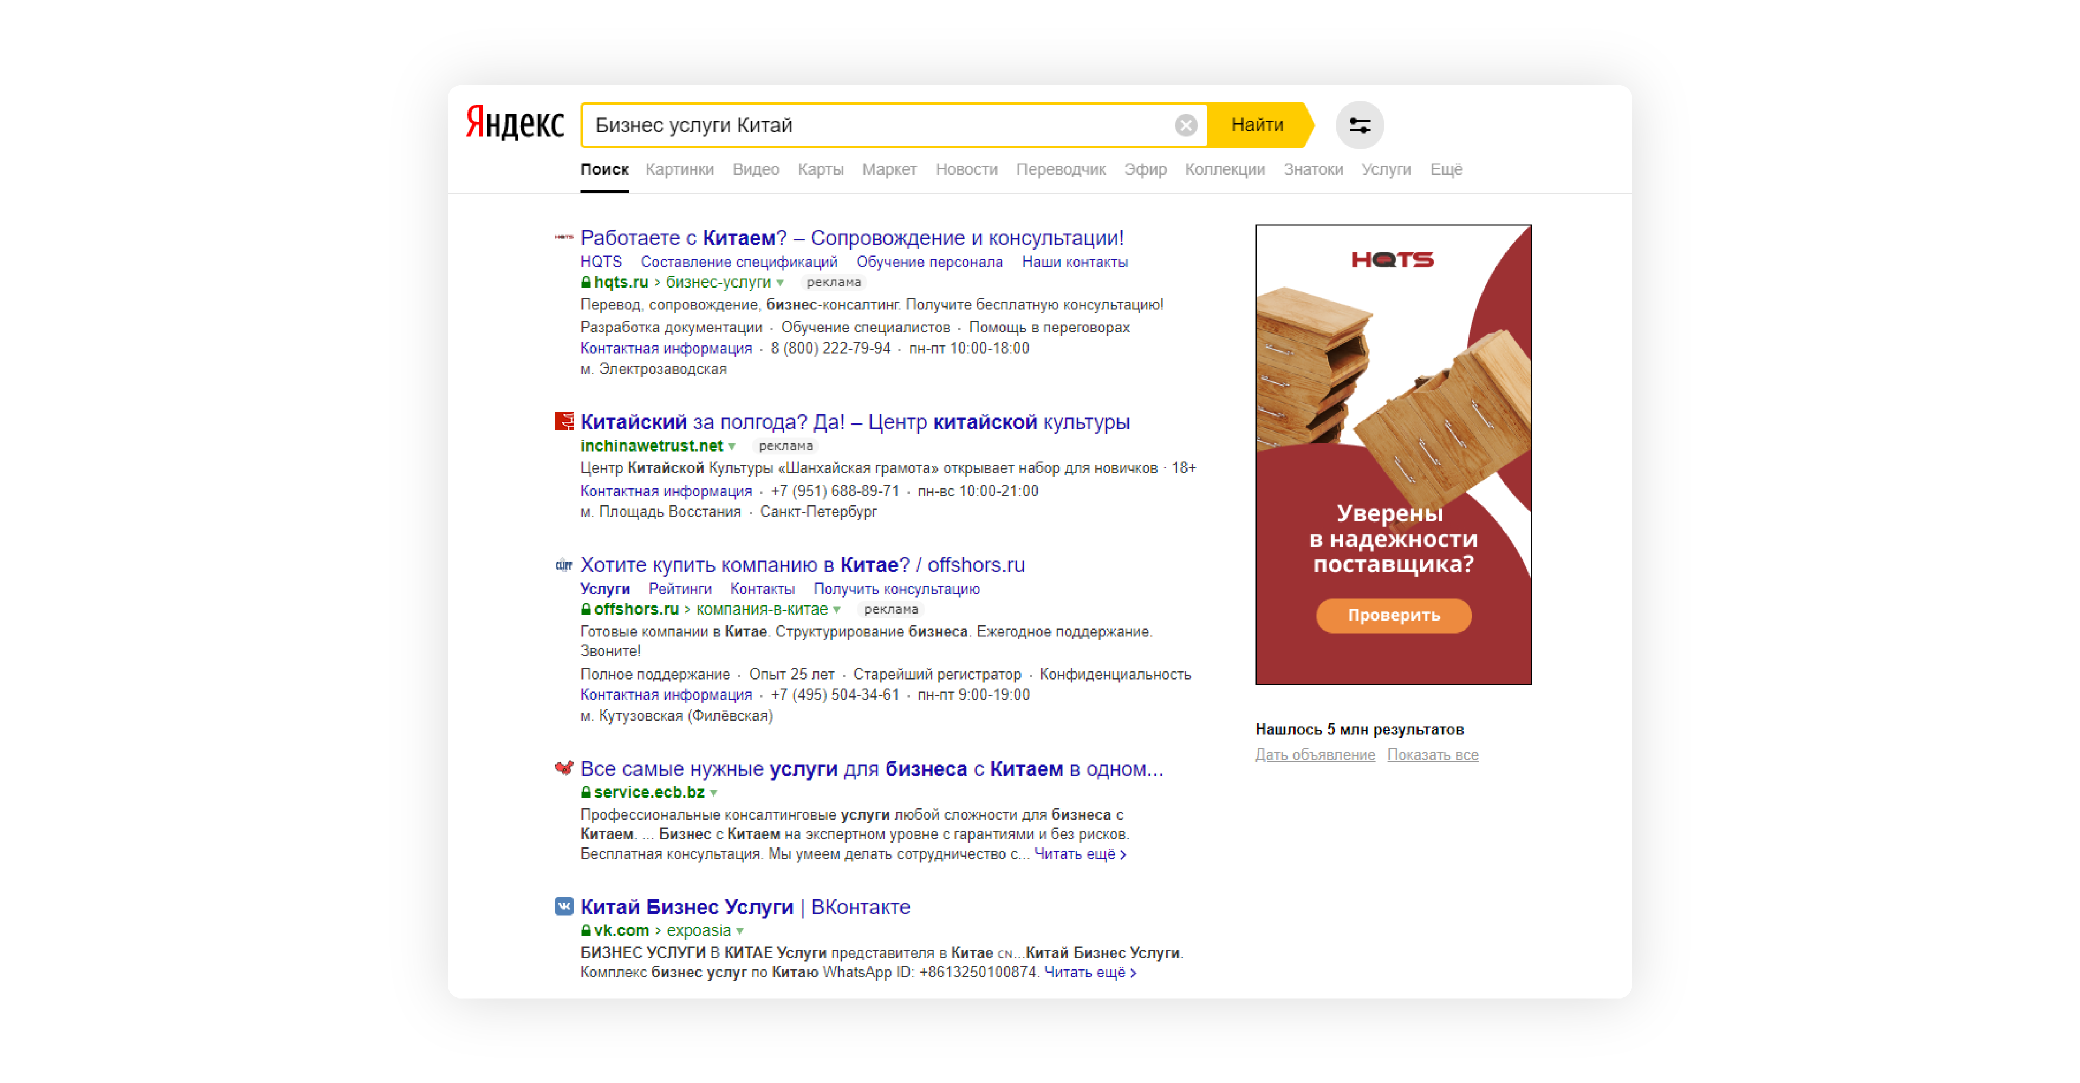Click Проверить button in HQTS banner
This screenshot has width=2080, height=1083.
(x=1393, y=615)
